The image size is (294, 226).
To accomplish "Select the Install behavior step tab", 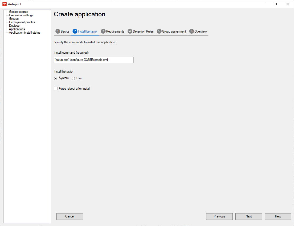I will pos(85,31).
